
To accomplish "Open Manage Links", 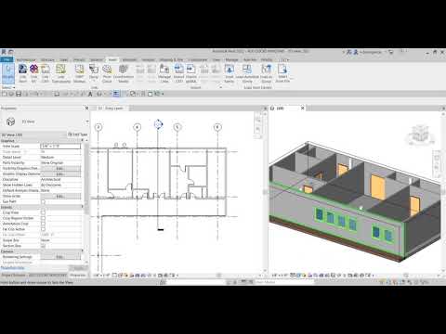I will pos(164,73).
